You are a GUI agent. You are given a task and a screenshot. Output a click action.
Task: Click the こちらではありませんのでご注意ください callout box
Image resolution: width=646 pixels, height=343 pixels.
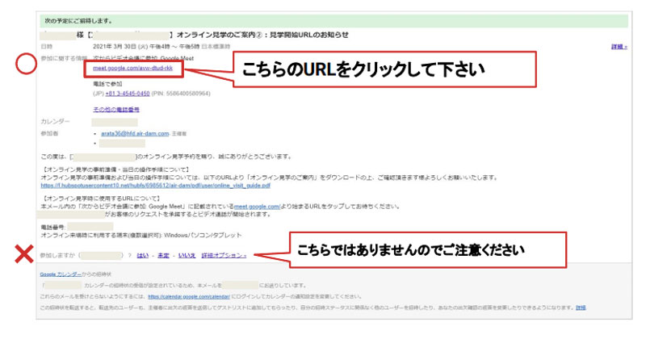pyautogui.click(x=416, y=249)
